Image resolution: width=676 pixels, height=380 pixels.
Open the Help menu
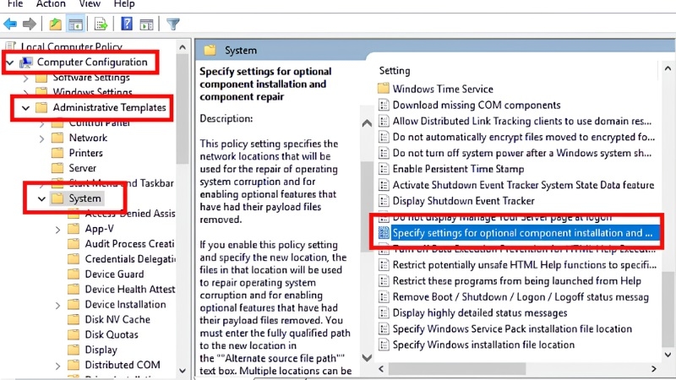pos(124,4)
